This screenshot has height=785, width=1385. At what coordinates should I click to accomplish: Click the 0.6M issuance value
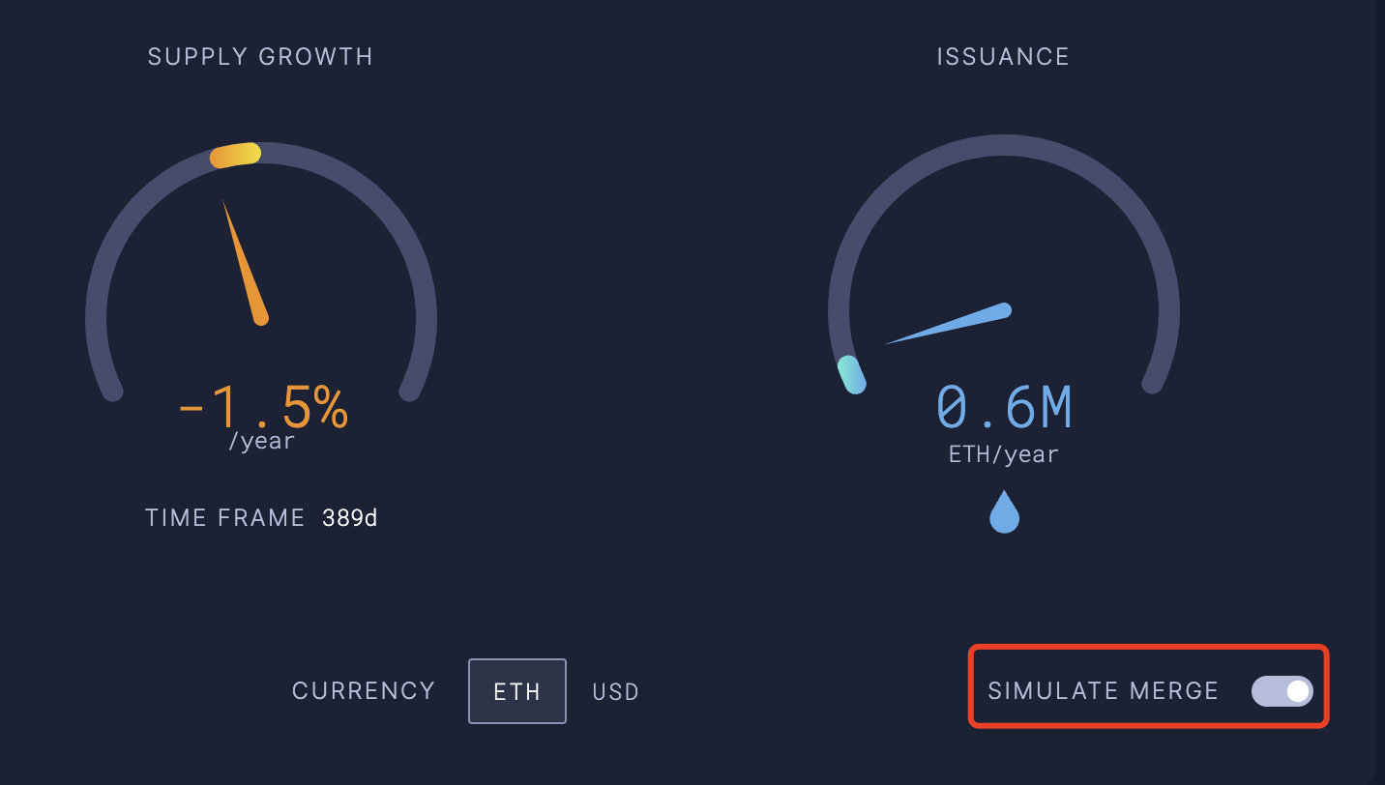[1004, 408]
